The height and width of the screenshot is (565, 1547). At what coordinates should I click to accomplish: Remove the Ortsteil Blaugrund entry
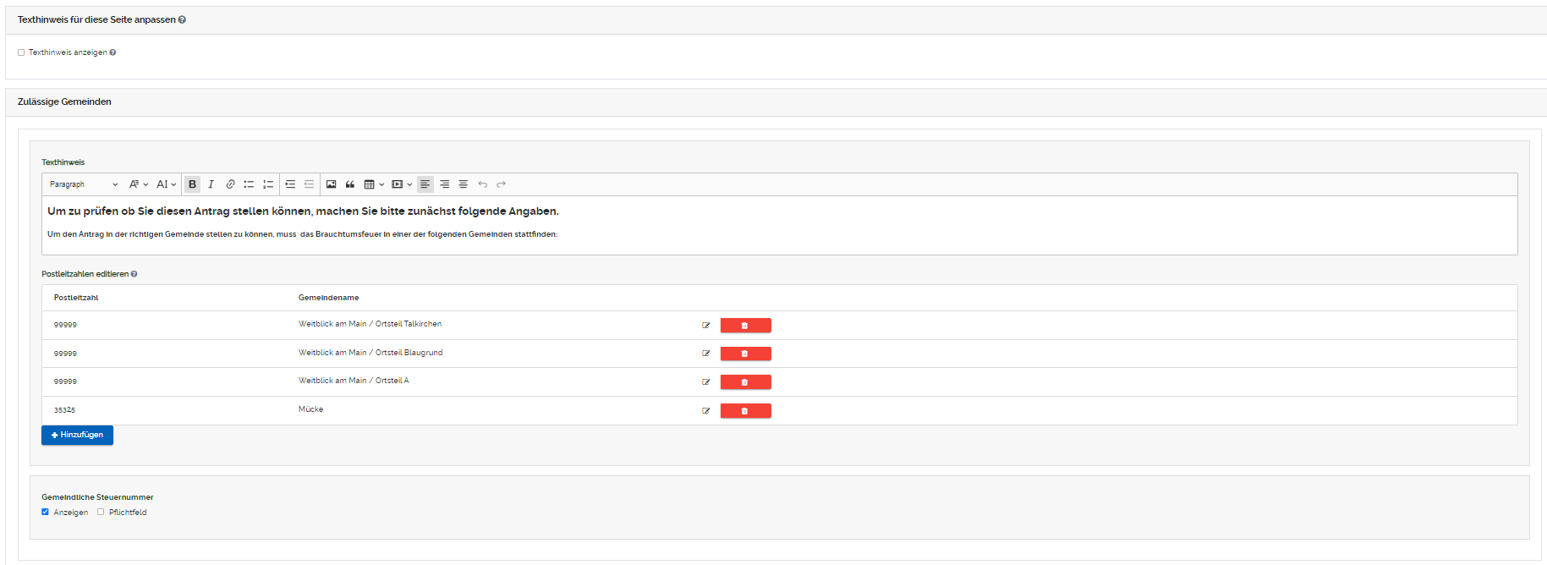click(x=745, y=354)
